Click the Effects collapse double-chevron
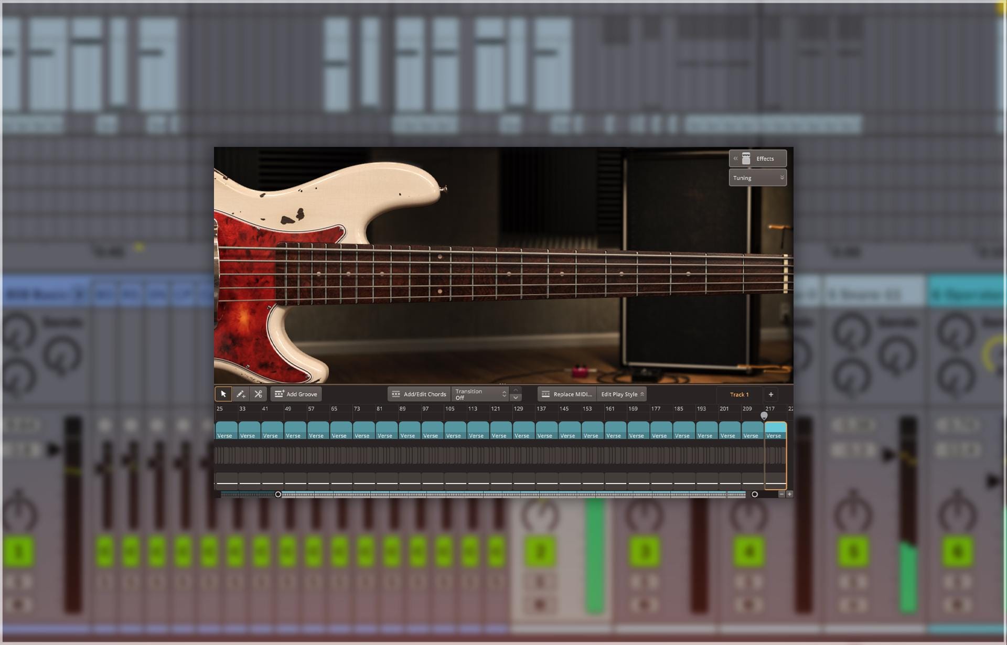1007x645 pixels. click(x=735, y=158)
